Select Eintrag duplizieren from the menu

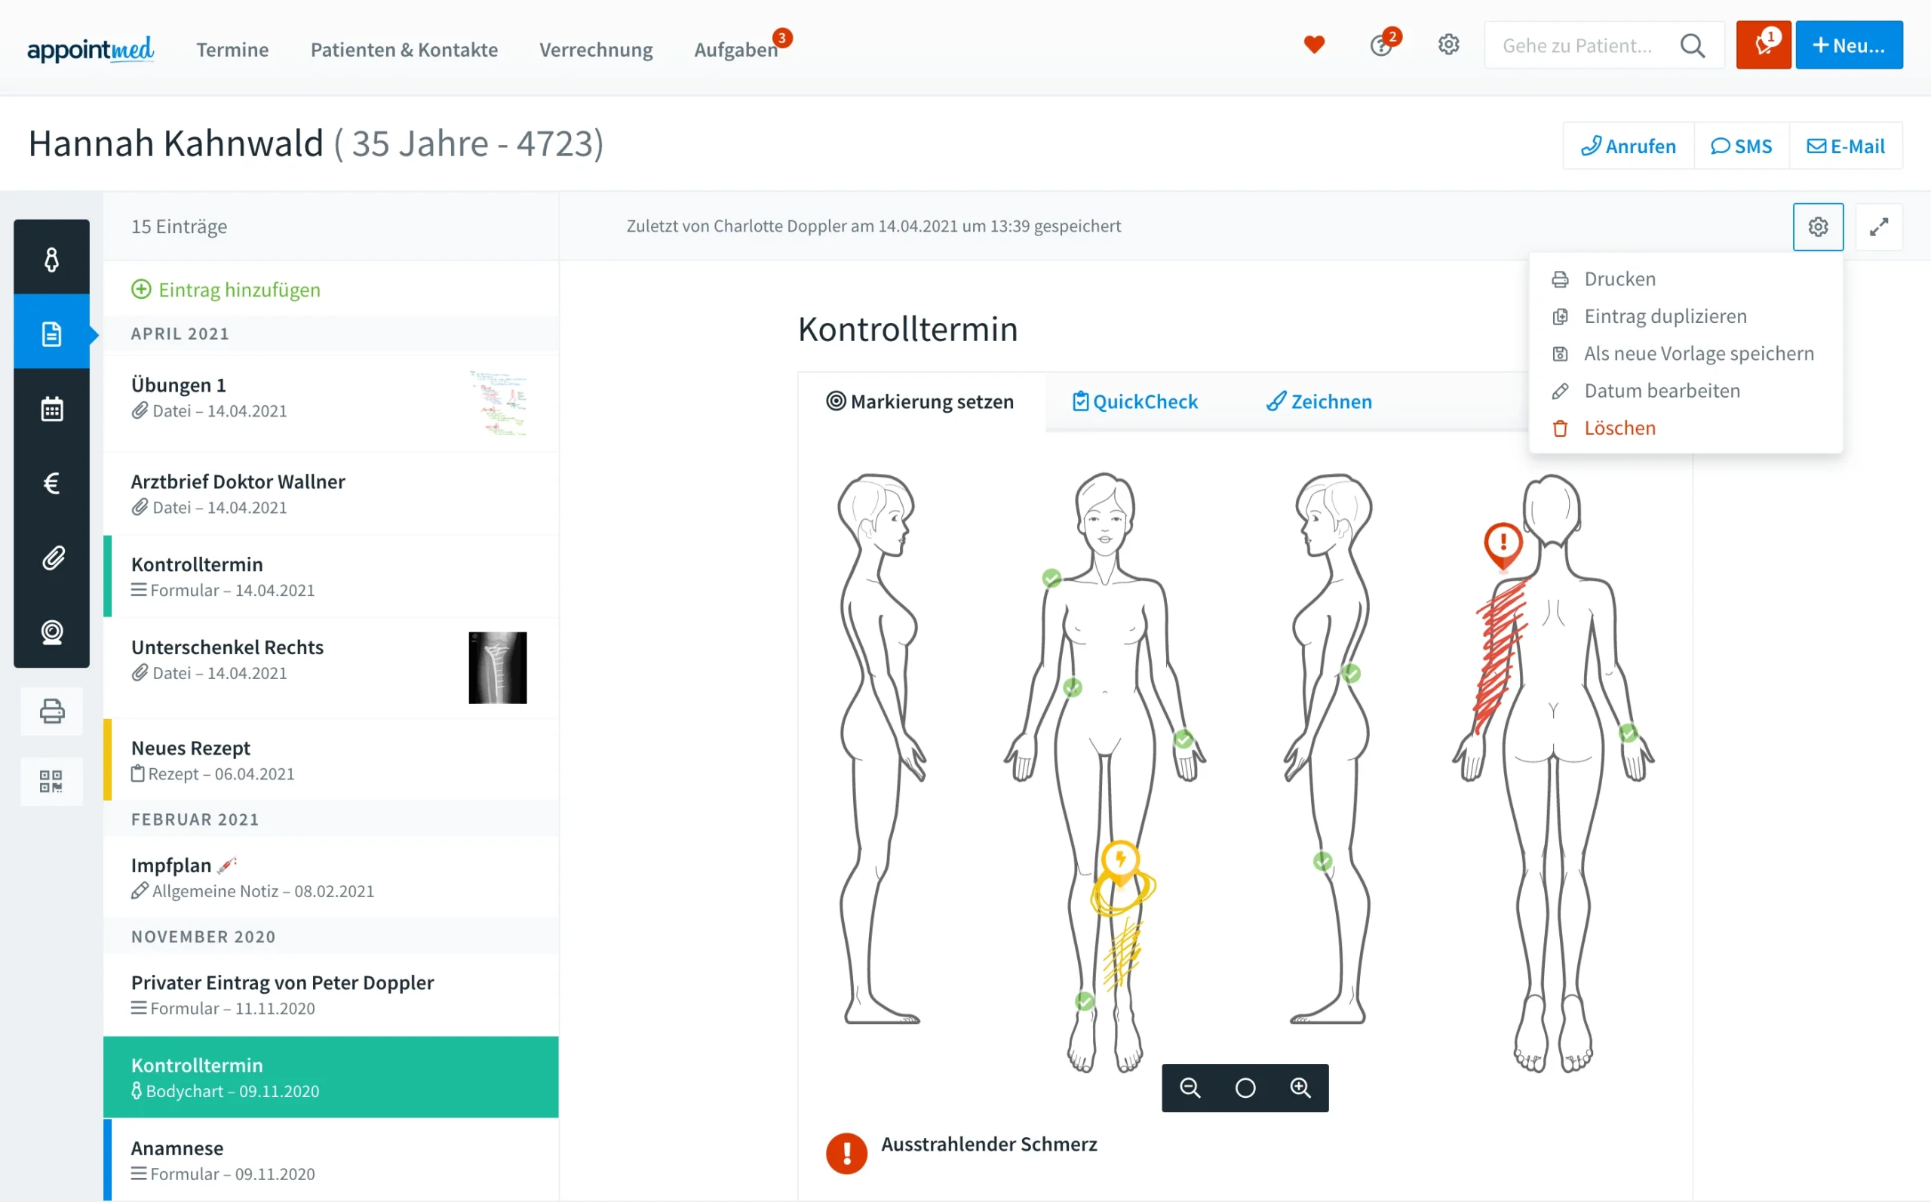tap(1665, 316)
